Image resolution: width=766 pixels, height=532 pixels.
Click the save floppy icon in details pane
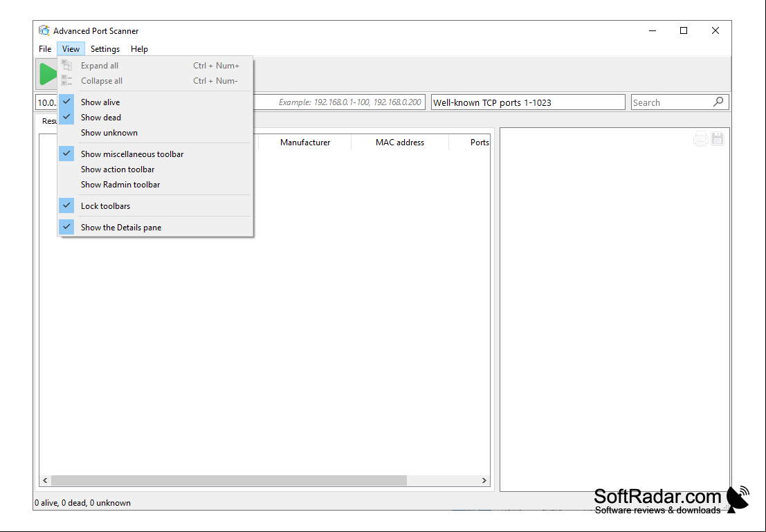[x=717, y=139]
